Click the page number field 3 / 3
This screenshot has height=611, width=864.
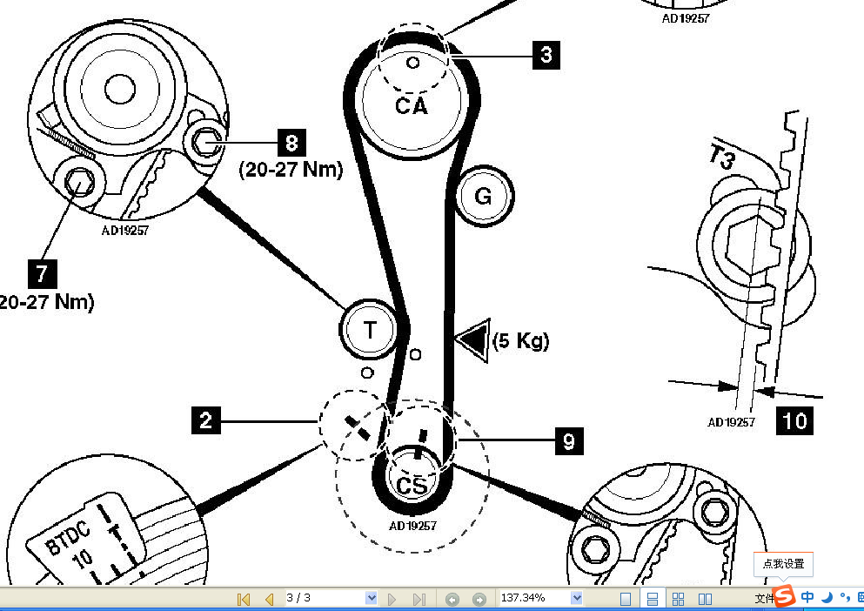click(325, 598)
